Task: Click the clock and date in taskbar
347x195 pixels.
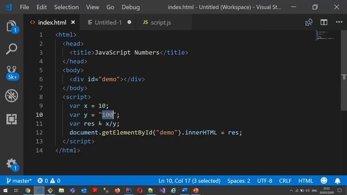Action: pyautogui.click(x=326, y=190)
